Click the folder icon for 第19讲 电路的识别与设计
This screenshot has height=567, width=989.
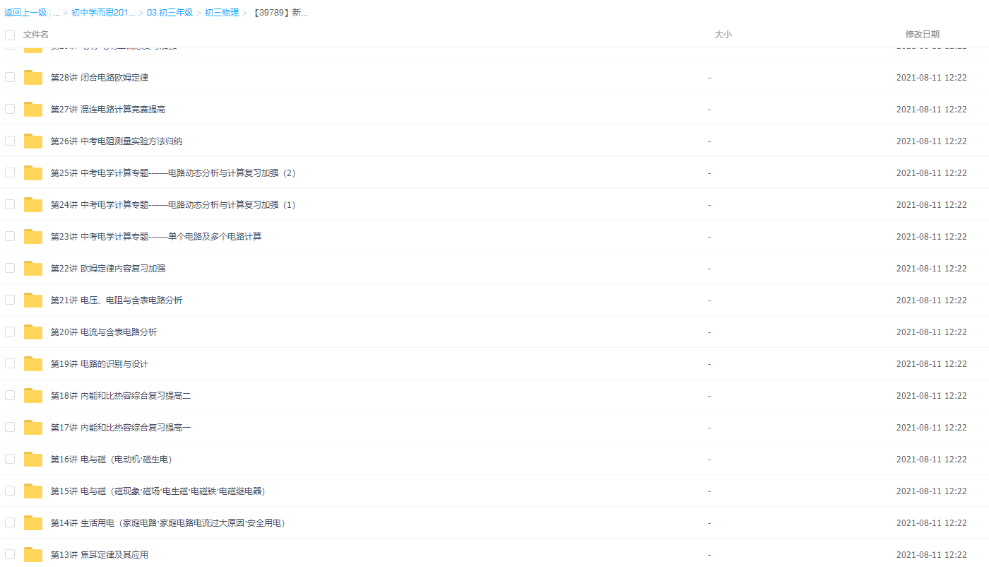[33, 364]
